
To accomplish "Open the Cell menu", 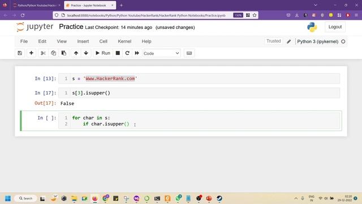I will click(x=104, y=41).
